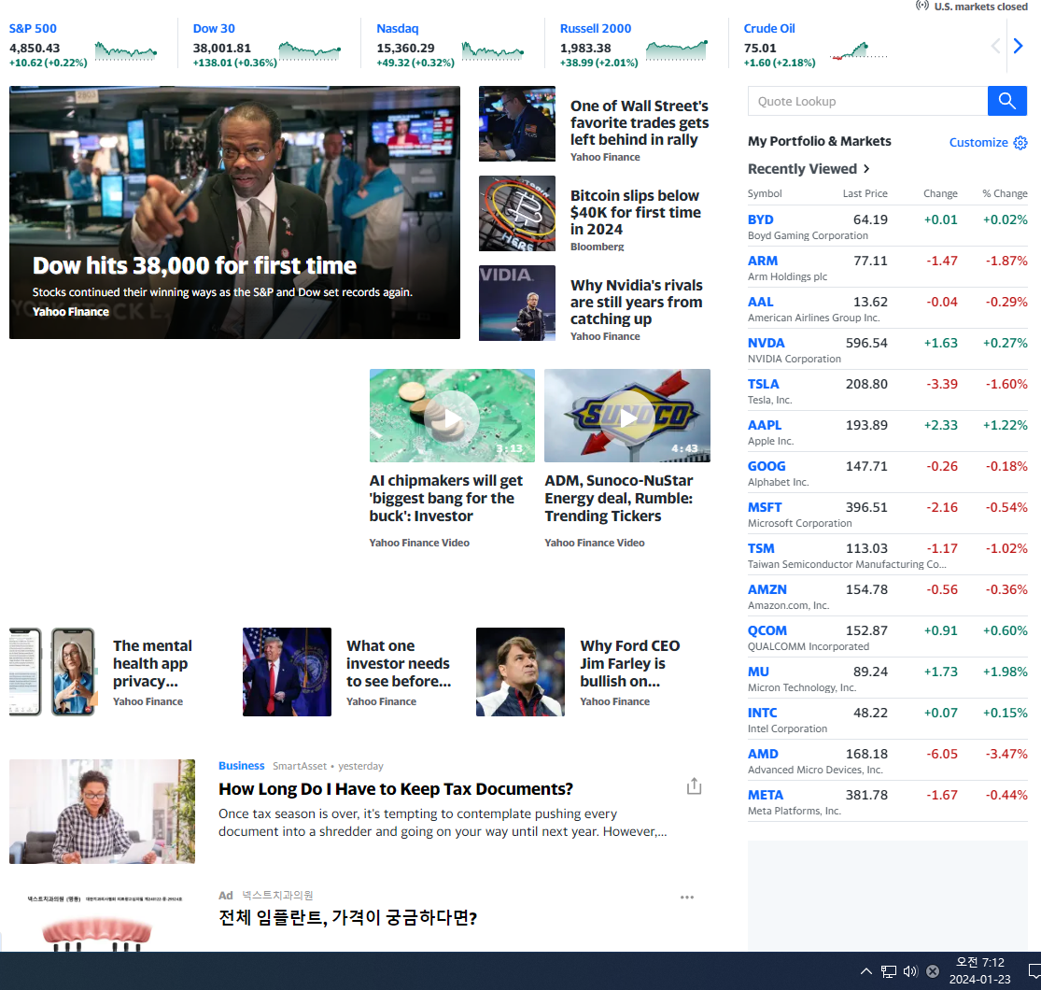Open QCOM ticker symbol

click(767, 631)
